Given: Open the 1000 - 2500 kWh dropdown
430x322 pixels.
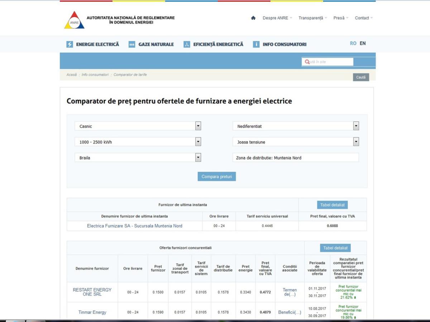Looking at the screenshot, I should (x=198, y=142).
